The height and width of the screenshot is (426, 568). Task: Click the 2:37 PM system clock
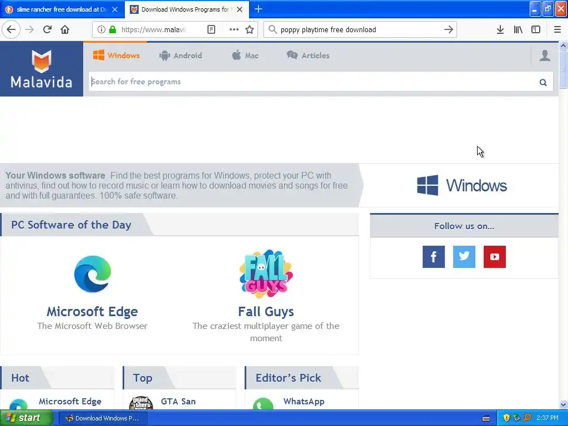coord(547,418)
